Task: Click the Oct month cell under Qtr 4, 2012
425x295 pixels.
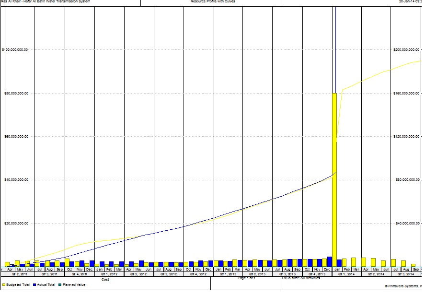Action: pos(189,270)
